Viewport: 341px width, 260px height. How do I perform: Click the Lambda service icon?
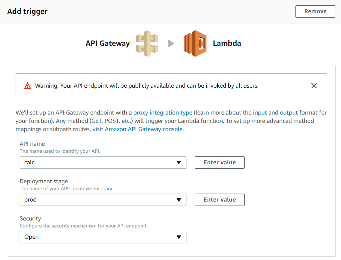click(195, 43)
